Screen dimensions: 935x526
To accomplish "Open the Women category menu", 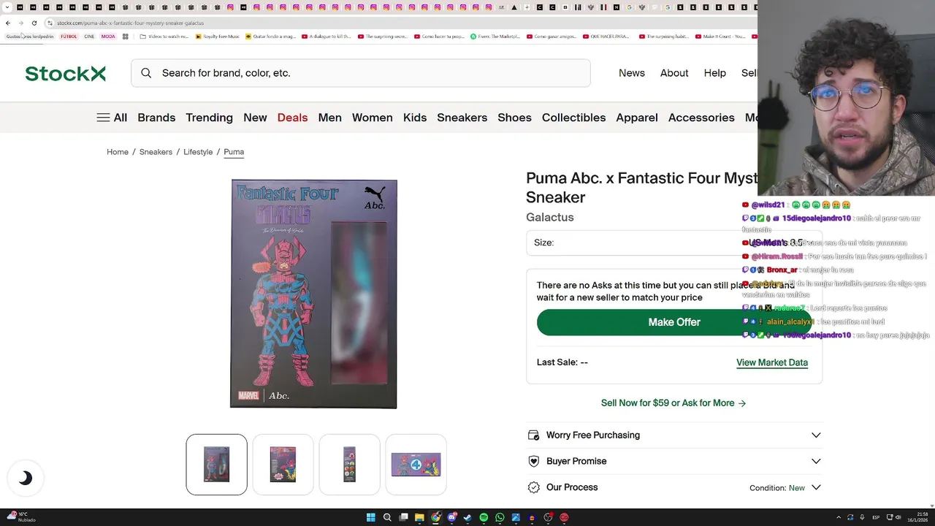I will point(372,118).
